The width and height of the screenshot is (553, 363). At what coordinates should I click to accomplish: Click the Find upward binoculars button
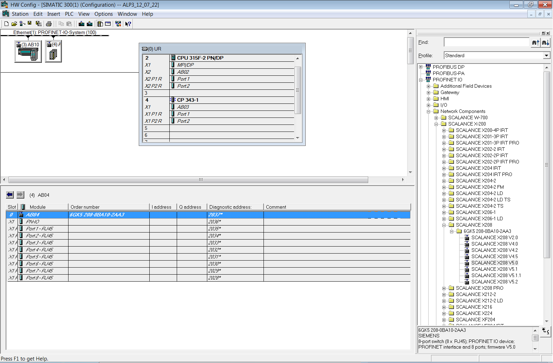[535, 42]
